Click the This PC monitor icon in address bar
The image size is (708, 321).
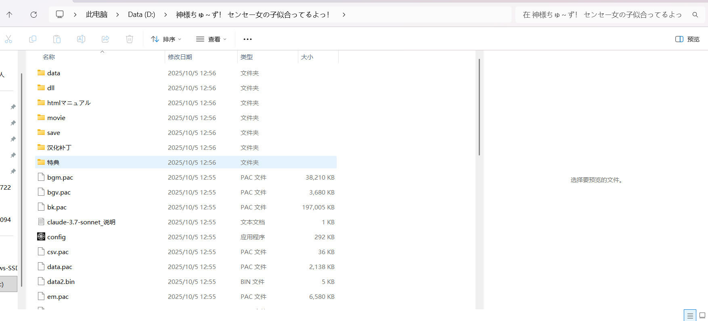pyautogui.click(x=60, y=14)
